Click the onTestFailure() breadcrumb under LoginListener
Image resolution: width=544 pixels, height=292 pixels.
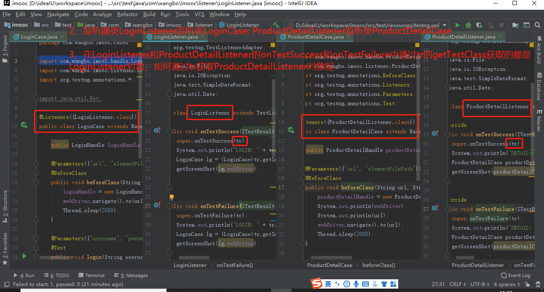(x=235, y=265)
